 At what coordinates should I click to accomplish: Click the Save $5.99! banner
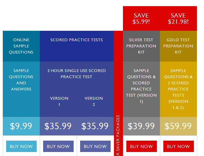tap(141, 18)
